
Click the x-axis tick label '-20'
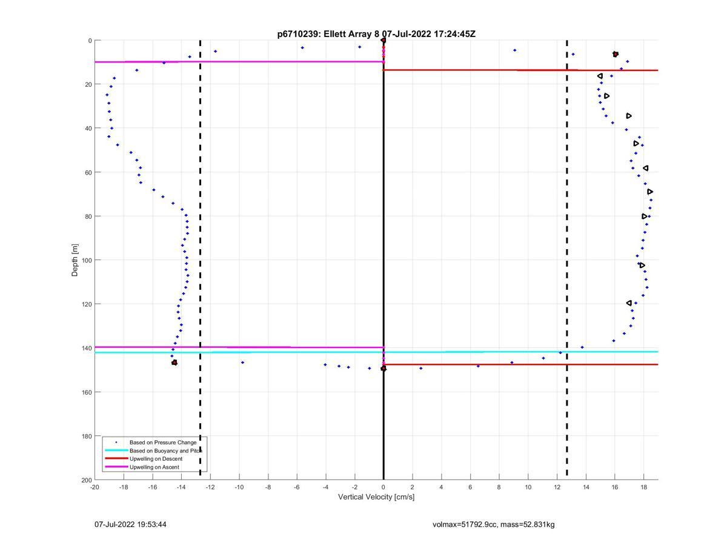95,487
